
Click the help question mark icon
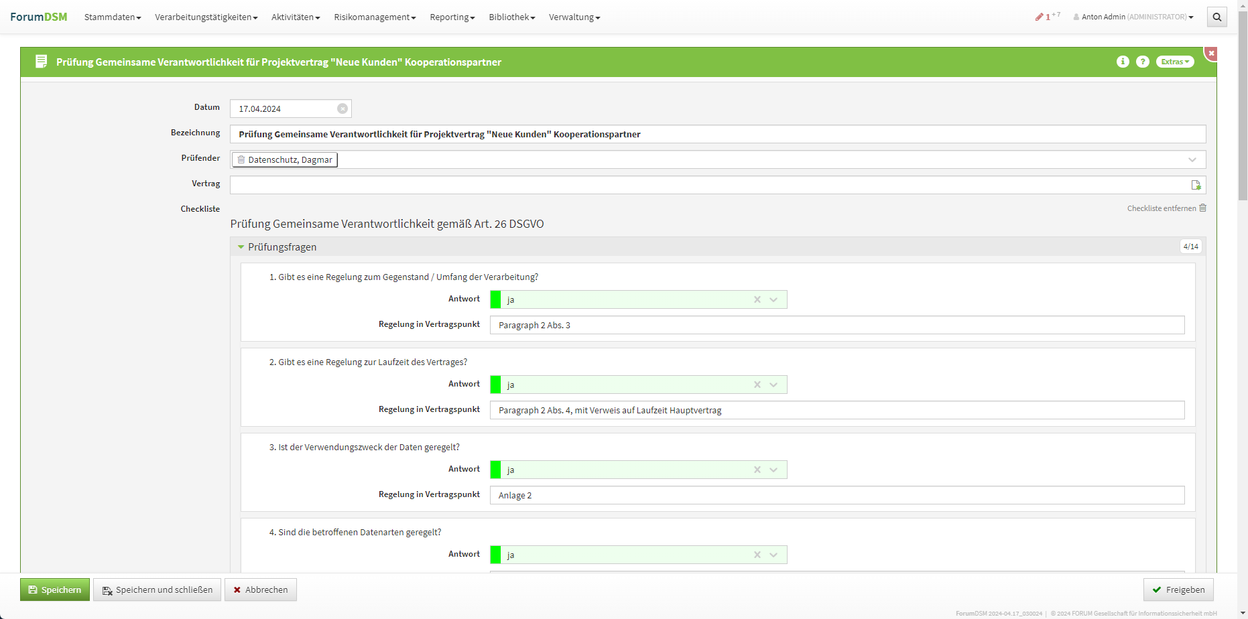point(1143,62)
